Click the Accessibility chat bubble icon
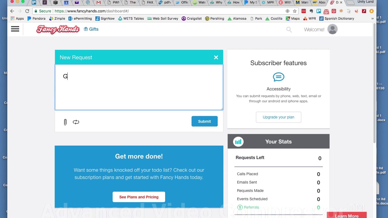Screen dimensions: 388x218 click(279, 77)
